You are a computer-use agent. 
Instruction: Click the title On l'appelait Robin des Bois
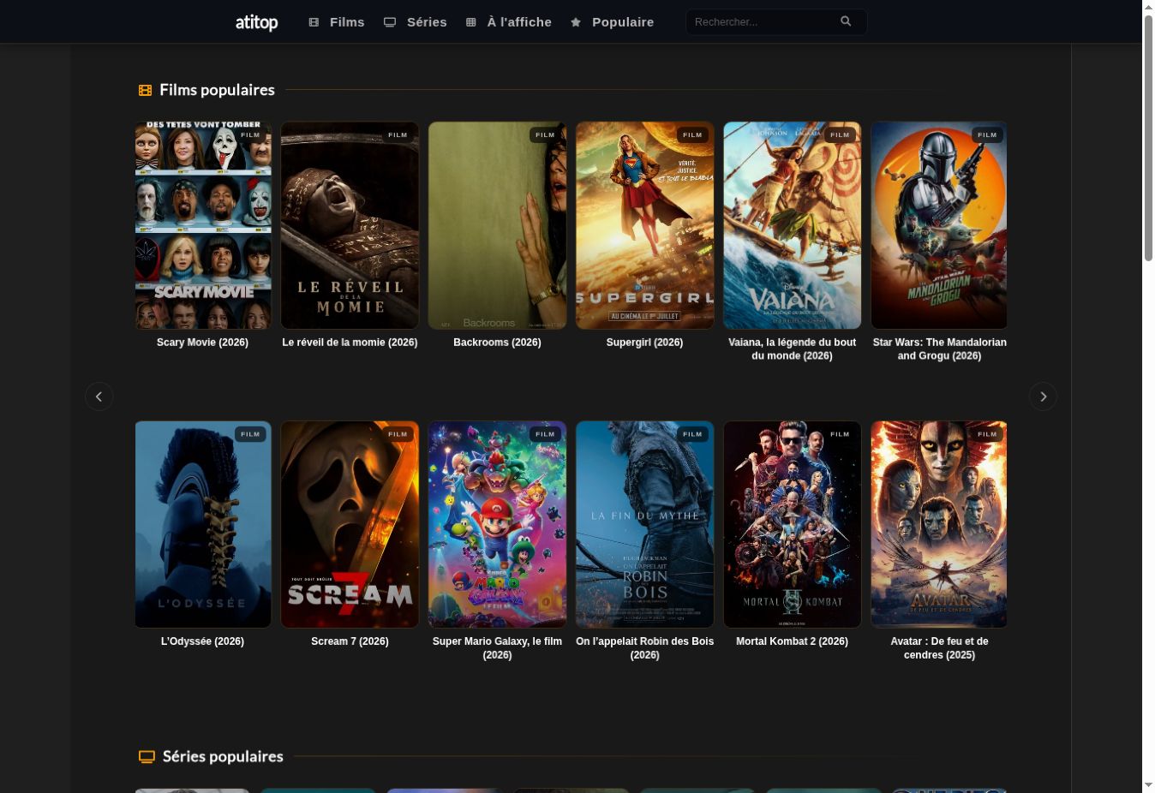click(644, 648)
